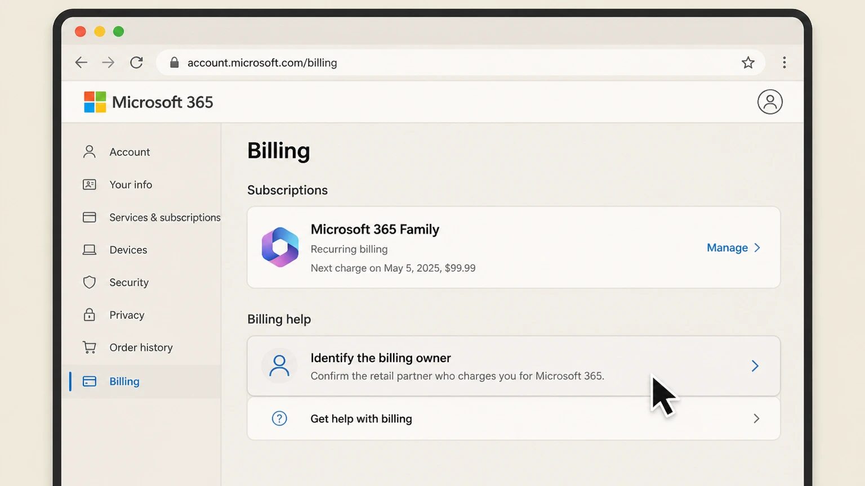Go to Devices in the sidebar
The height and width of the screenshot is (486, 865).
pos(128,250)
